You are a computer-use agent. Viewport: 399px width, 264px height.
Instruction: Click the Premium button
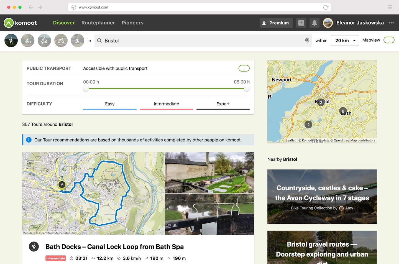276,23
